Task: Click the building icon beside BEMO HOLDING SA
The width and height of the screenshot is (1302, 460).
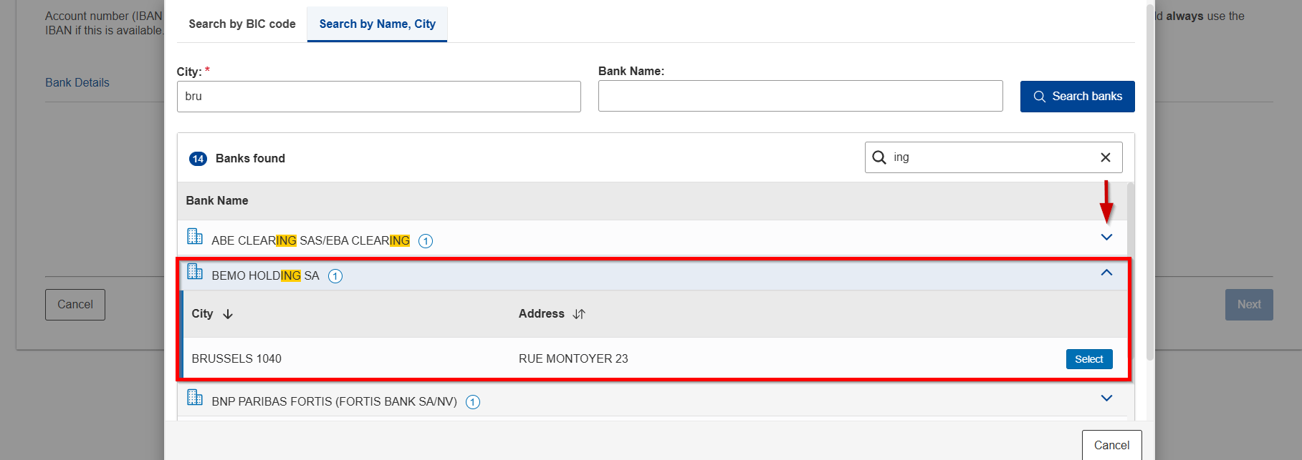Action: 195,271
